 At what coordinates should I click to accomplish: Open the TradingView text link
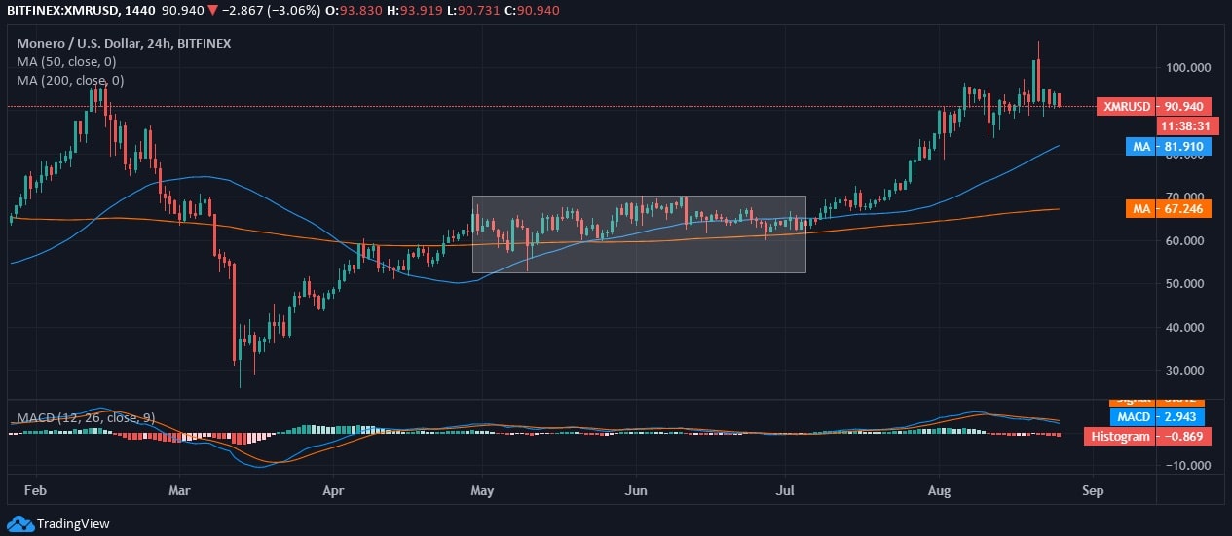pyautogui.click(x=73, y=524)
